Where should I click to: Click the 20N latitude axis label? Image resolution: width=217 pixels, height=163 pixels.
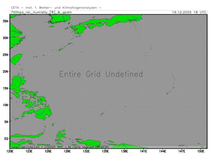click(5, 71)
